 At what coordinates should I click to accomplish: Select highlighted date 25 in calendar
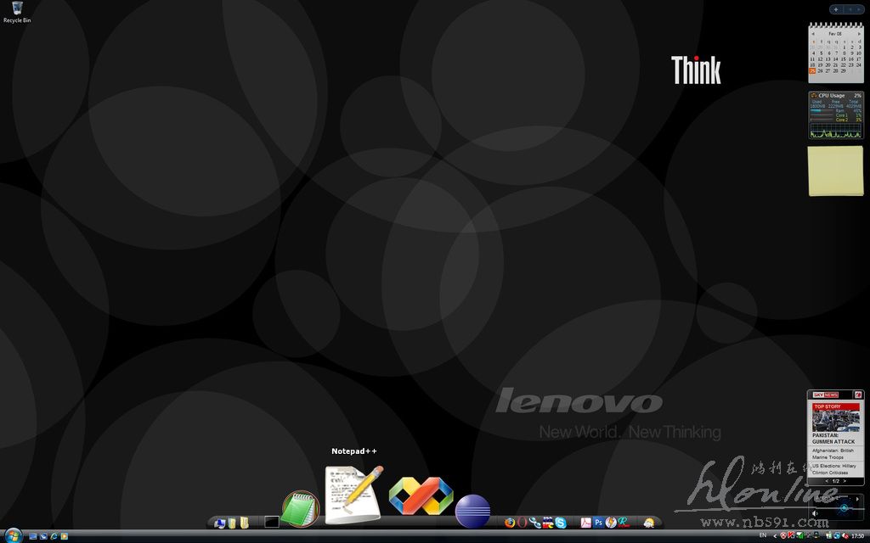[x=813, y=71]
